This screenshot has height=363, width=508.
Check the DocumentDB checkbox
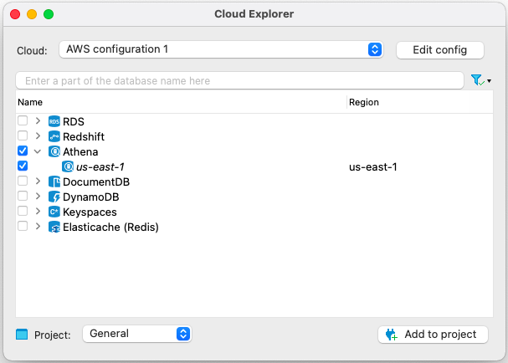23,181
